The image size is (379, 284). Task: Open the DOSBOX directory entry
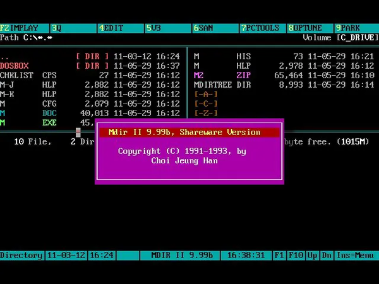click(15, 66)
